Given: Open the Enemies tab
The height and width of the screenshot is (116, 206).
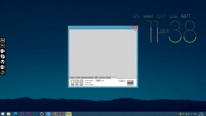Looking at the screenshot, I should tap(84, 78).
